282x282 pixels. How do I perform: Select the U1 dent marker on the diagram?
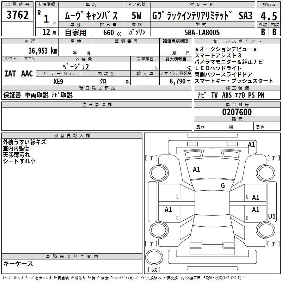coord(271,216)
